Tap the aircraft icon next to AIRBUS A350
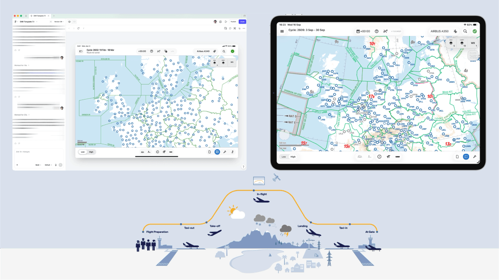Screen dimensions: 499x280 [455, 31]
